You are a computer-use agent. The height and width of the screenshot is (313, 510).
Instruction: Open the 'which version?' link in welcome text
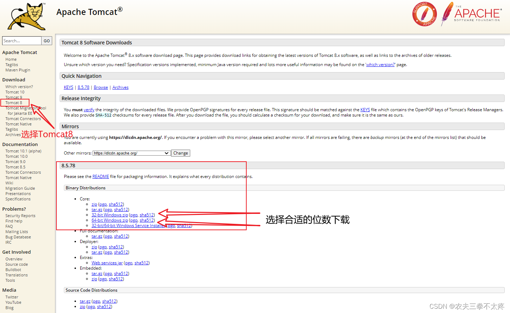click(380, 65)
